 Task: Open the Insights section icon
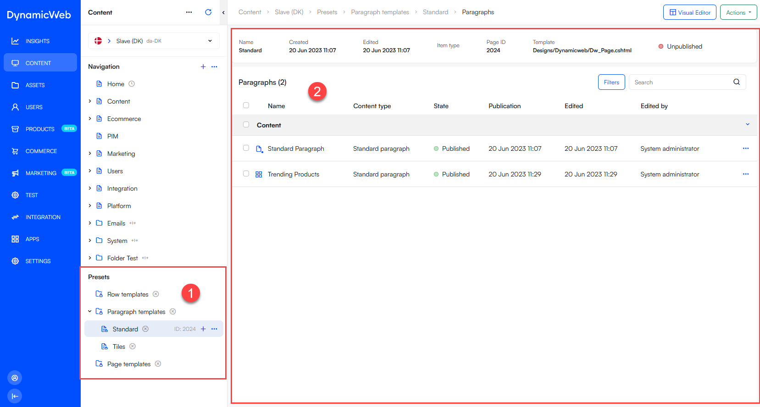coord(15,41)
